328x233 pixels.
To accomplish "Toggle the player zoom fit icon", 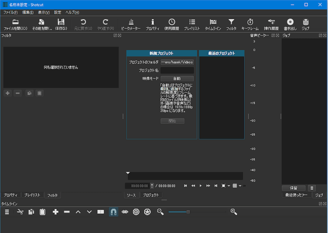I will pyautogui.click(x=223, y=186).
